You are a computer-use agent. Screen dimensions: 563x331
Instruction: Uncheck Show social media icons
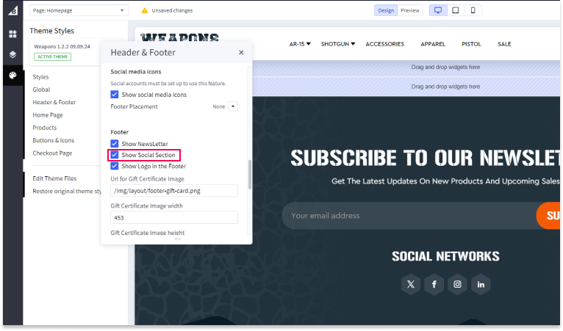click(115, 95)
